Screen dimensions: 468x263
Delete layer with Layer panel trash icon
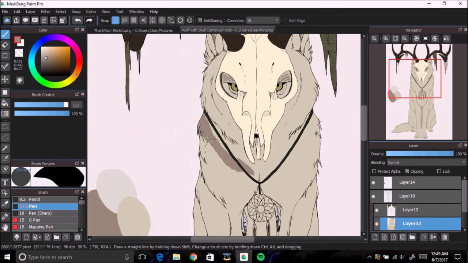pos(445,237)
